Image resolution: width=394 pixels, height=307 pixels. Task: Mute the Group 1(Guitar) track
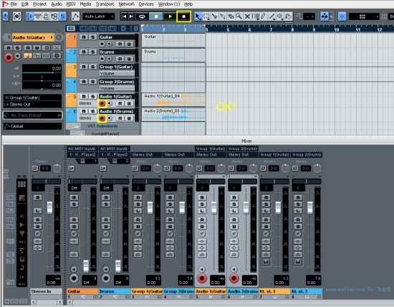tap(84, 67)
